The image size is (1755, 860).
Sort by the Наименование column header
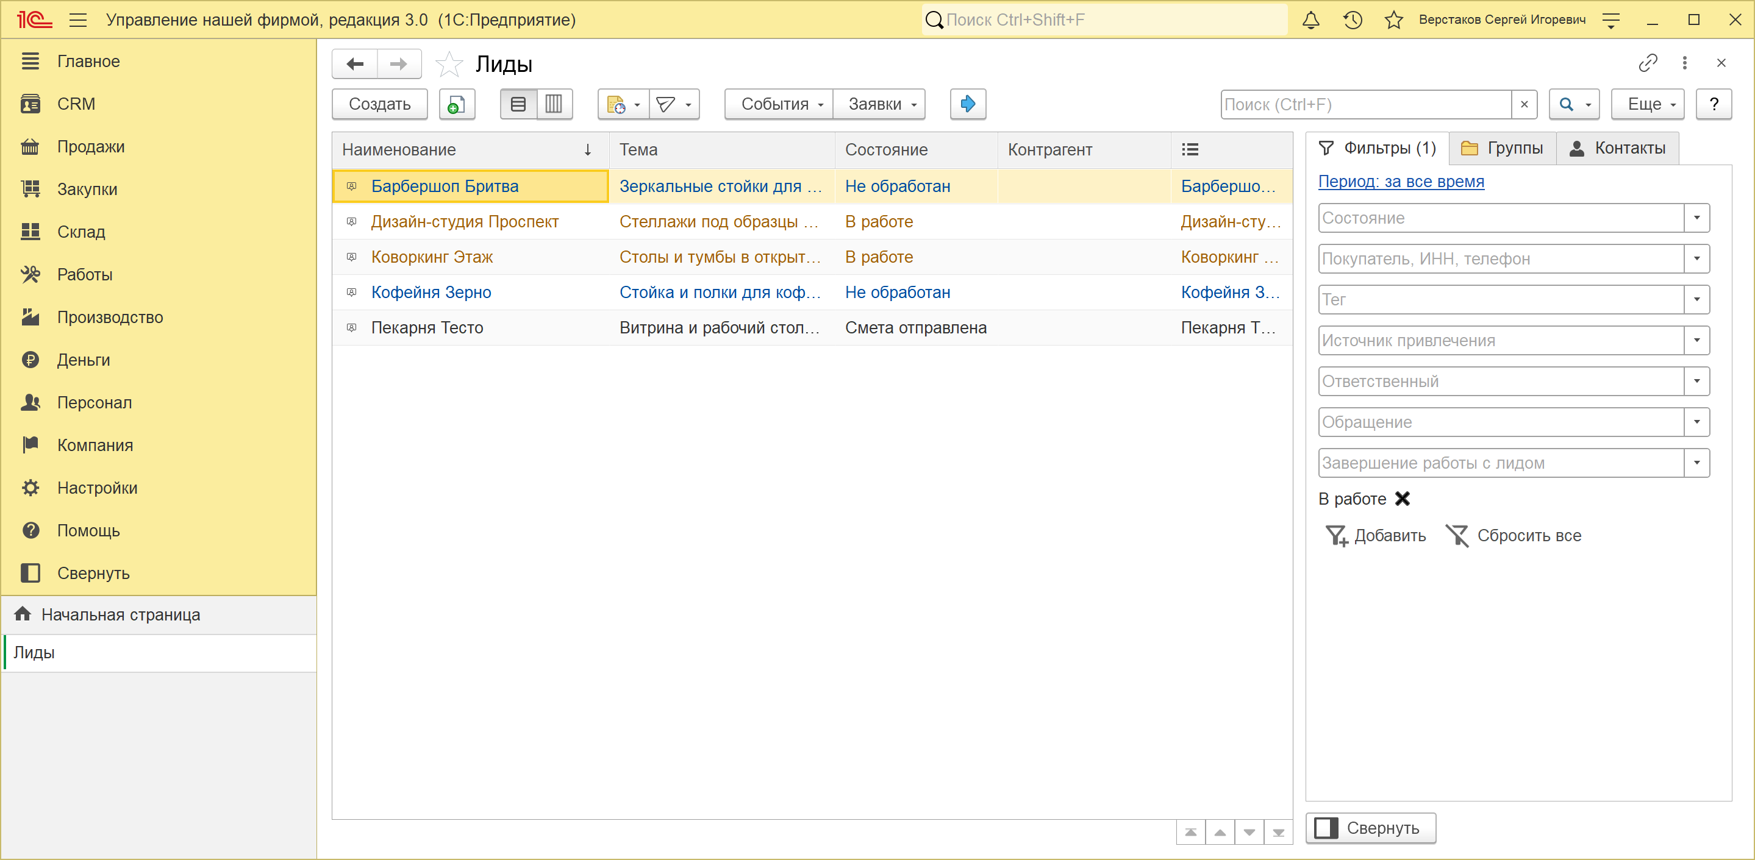470,150
